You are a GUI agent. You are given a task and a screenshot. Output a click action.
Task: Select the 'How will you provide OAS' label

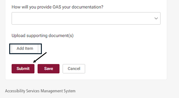tap(58, 7)
